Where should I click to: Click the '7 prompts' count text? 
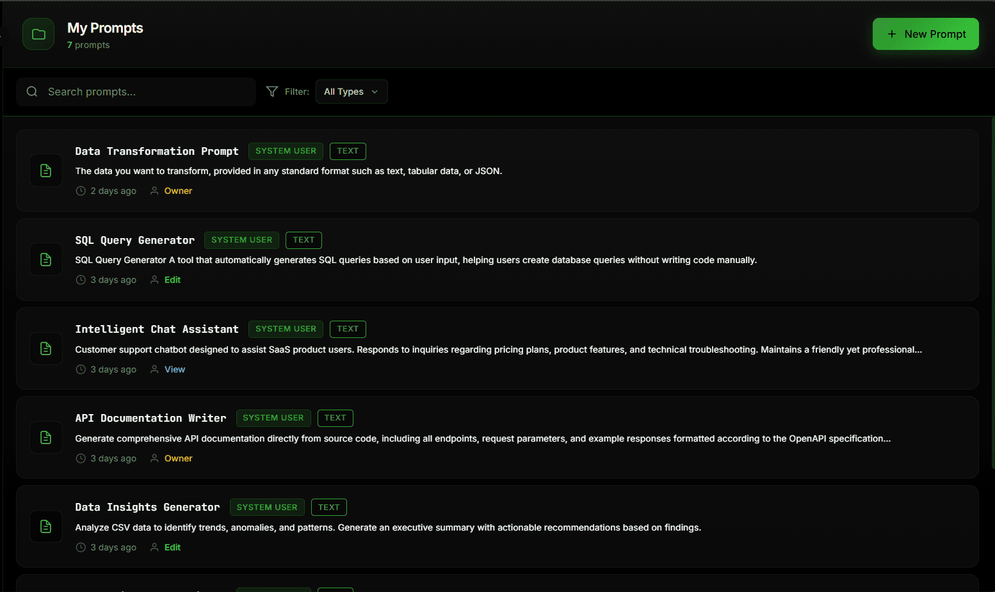click(88, 45)
